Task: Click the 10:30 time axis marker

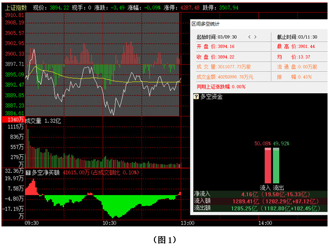Action: pyautogui.click(x=109, y=223)
